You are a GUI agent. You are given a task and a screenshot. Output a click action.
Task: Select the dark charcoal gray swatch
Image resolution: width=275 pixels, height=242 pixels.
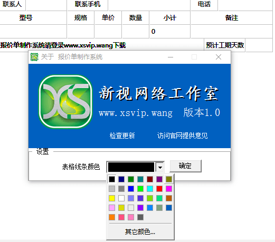(140, 217)
